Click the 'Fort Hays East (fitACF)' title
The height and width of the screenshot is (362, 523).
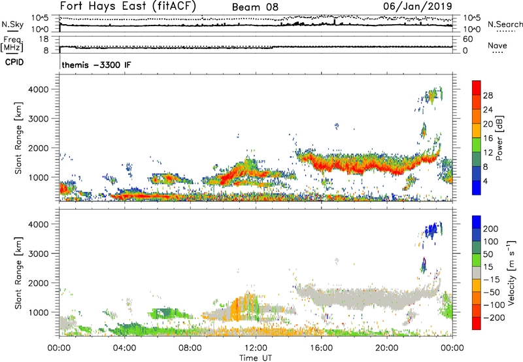click(x=128, y=6)
